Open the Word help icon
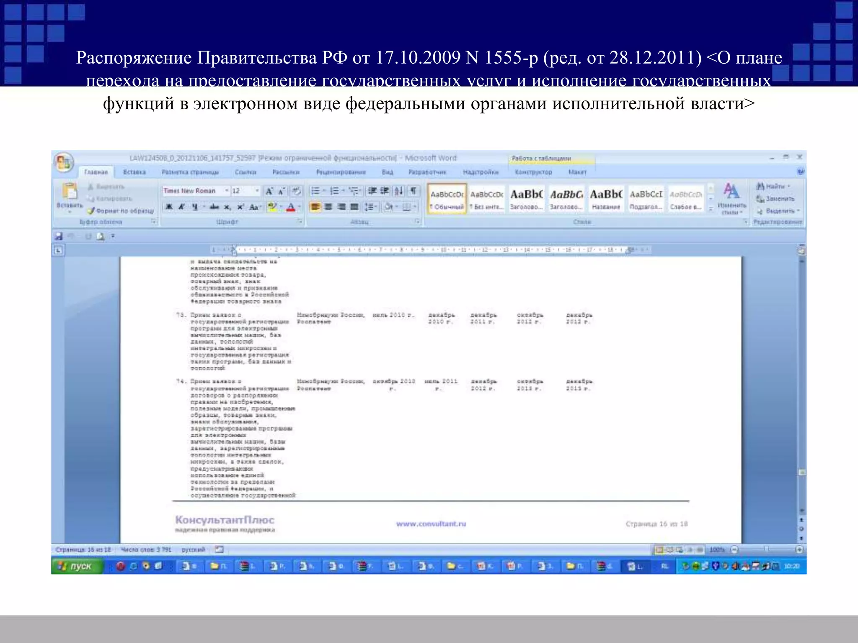The image size is (858, 643). pyautogui.click(x=800, y=172)
